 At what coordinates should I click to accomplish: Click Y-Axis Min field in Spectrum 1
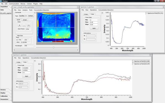(x=26, y=68)
